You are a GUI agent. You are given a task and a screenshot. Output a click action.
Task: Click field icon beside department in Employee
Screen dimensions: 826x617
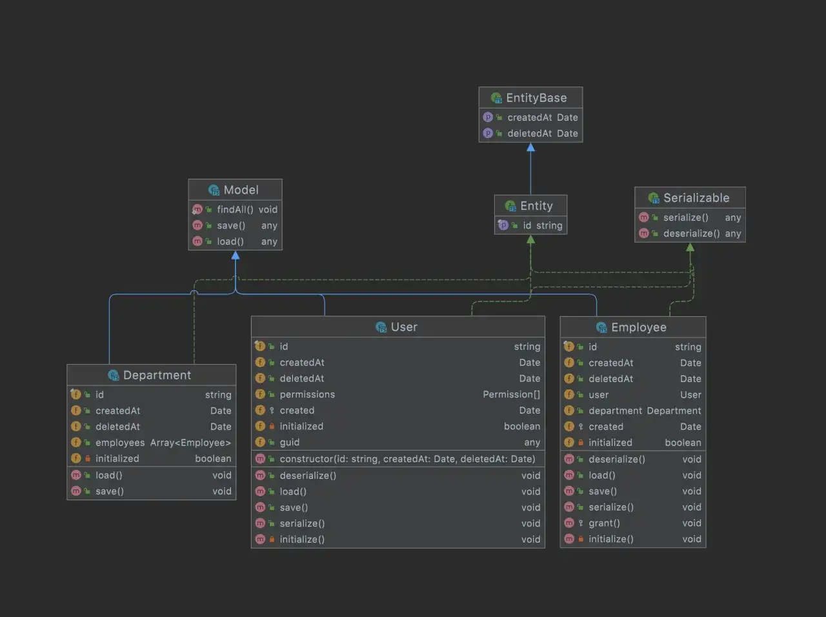click(569, 410)
